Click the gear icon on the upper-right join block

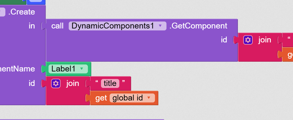click(x=248, y=40)
